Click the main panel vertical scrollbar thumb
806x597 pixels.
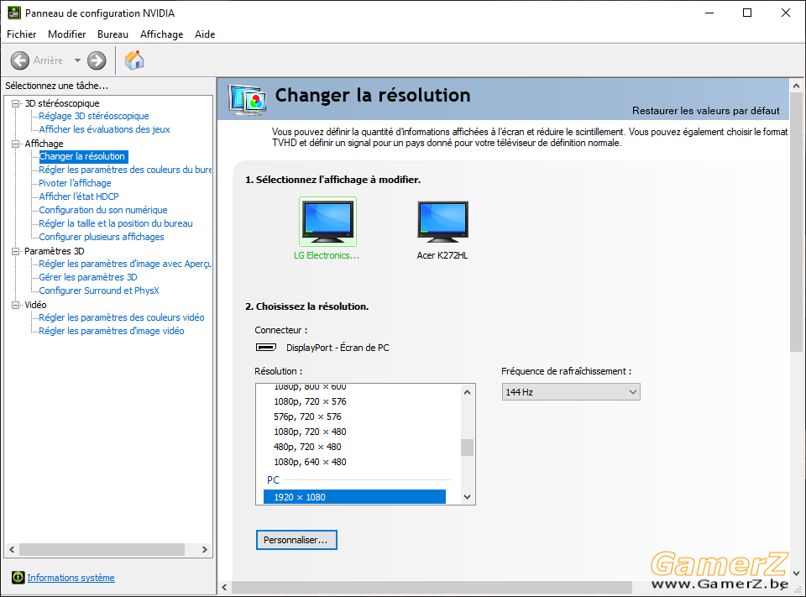796,223
